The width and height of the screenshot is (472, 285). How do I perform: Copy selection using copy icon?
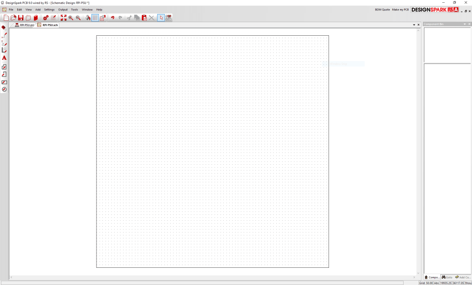click(x=137, y=18)
